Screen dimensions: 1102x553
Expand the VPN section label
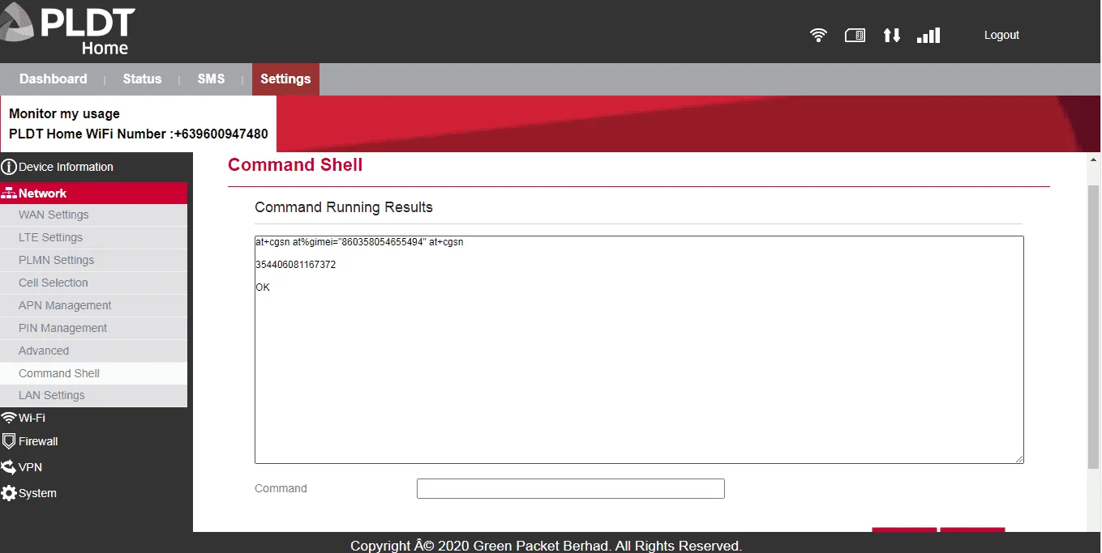[30, 467]
